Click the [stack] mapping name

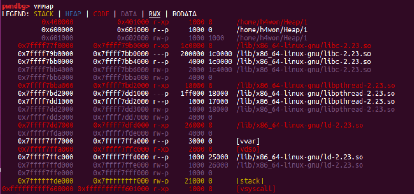click(250, 180)
